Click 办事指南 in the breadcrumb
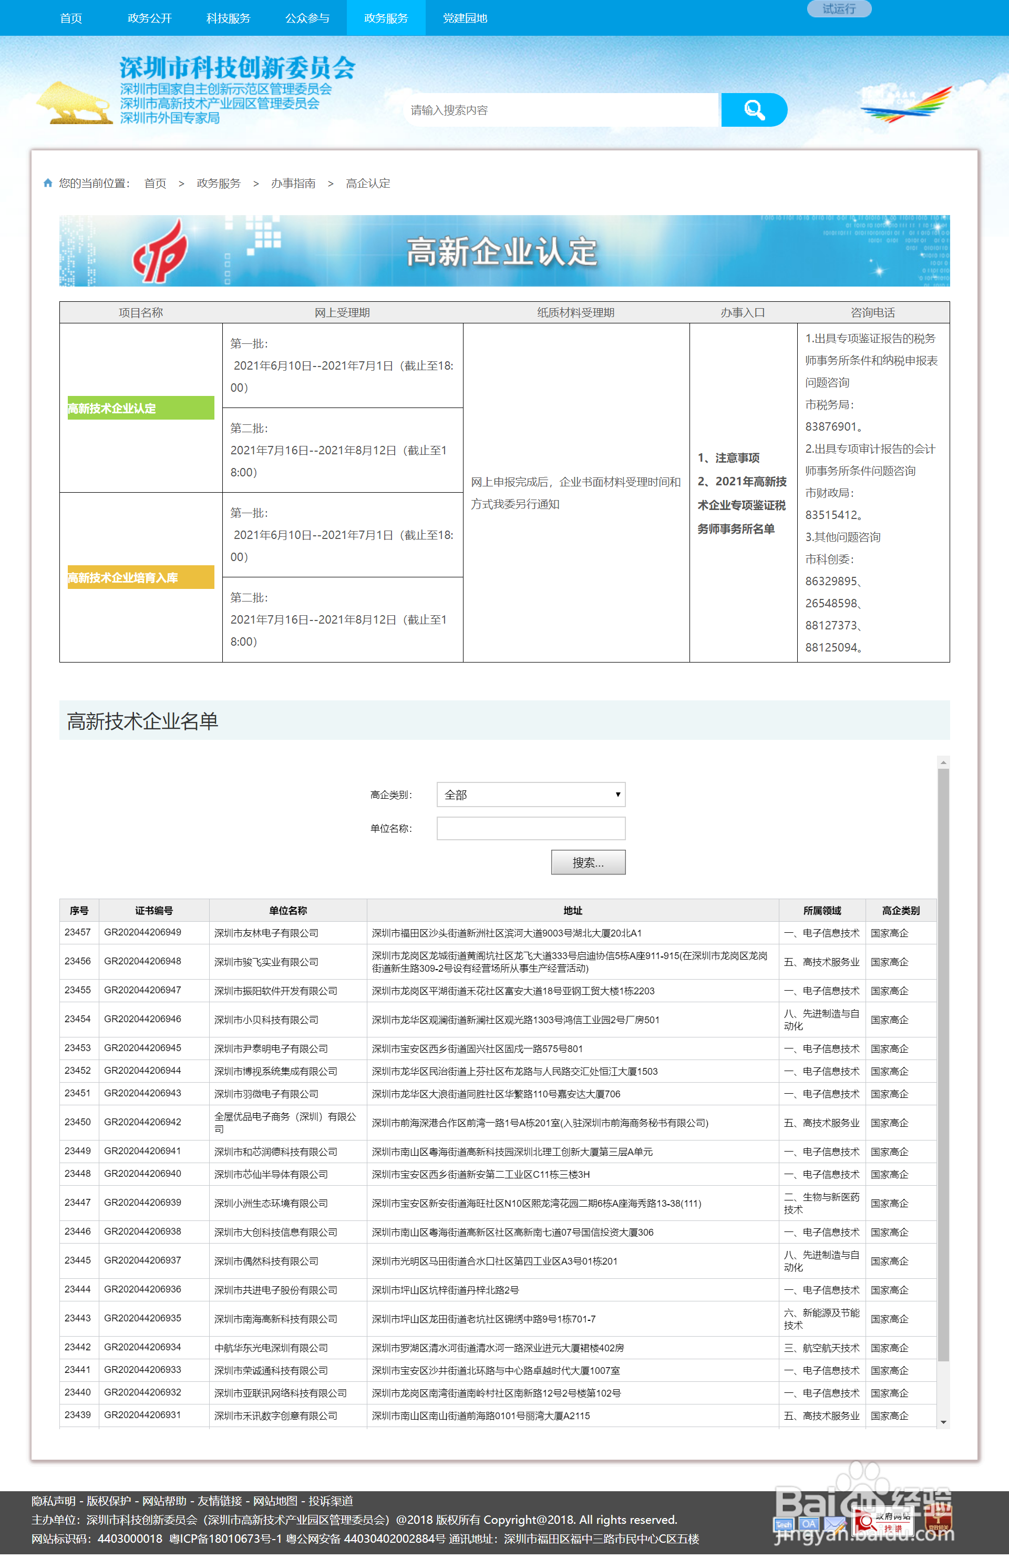Screen dimensions: 1009x1568 pos(293,183)
